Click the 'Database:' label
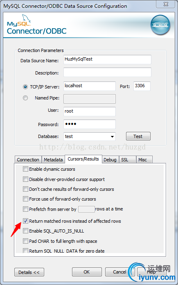178x285 pixels. click(x=48, y=136)
